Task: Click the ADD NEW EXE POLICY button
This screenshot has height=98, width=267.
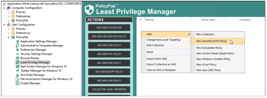Action: pos(109,45)
